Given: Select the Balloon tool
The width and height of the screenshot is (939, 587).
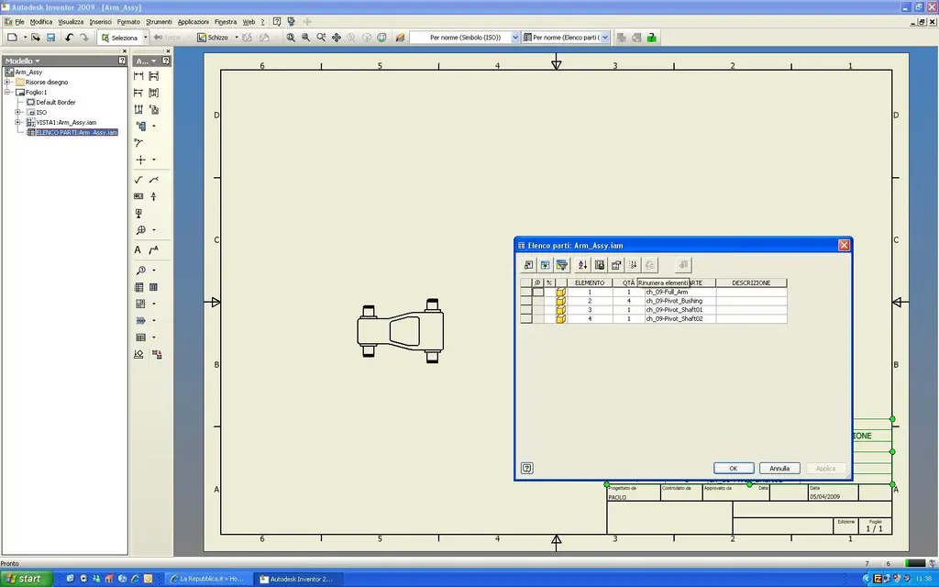Looking at the screenshot, I should coord(140,271).
